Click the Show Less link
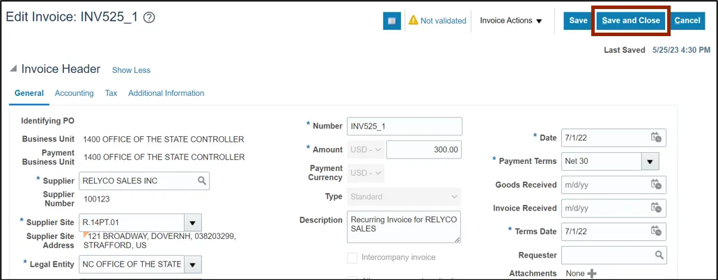Image resolution: width=718 pixels, height=280 pixels. 131,70
